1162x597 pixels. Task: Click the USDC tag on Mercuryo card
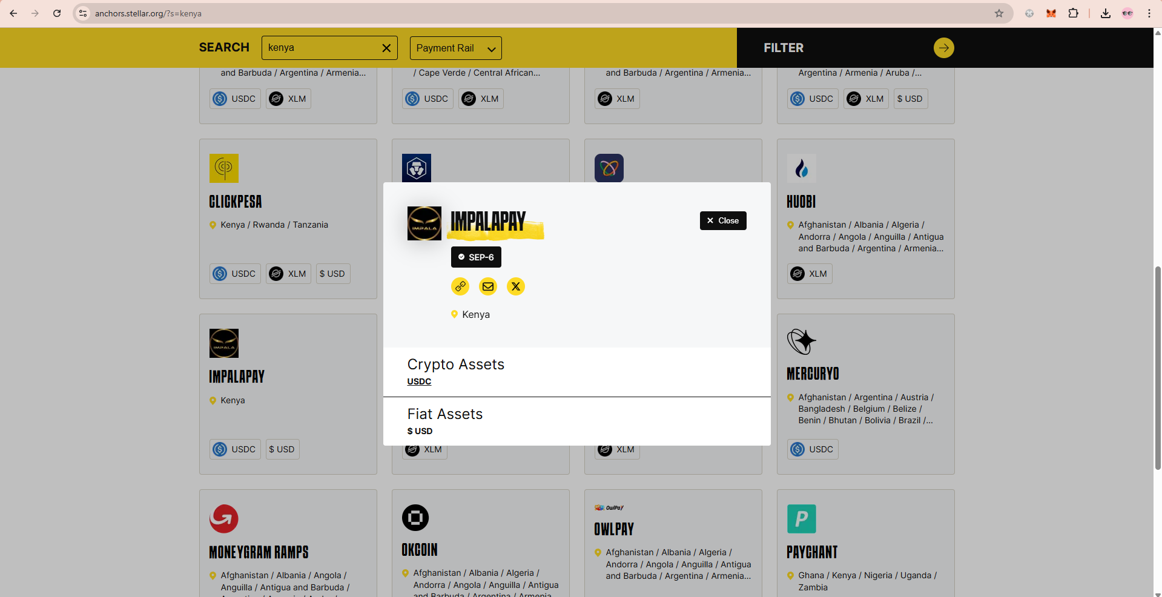(813, 449)
